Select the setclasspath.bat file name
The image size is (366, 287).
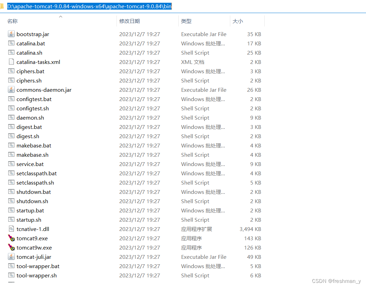point(36,174)
